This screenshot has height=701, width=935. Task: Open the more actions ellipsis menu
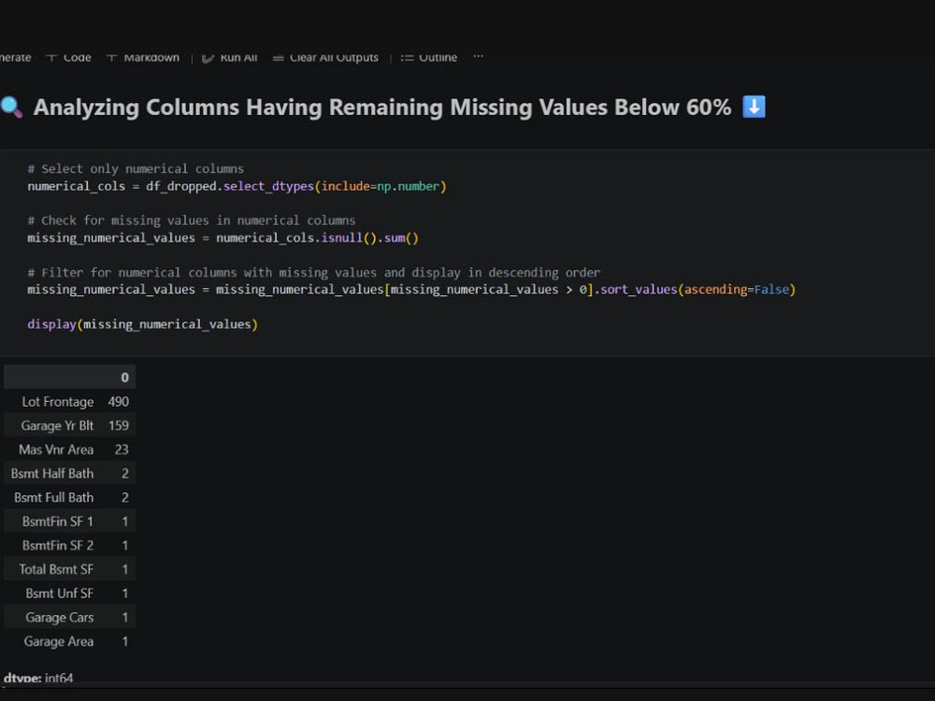coord(478,57)
